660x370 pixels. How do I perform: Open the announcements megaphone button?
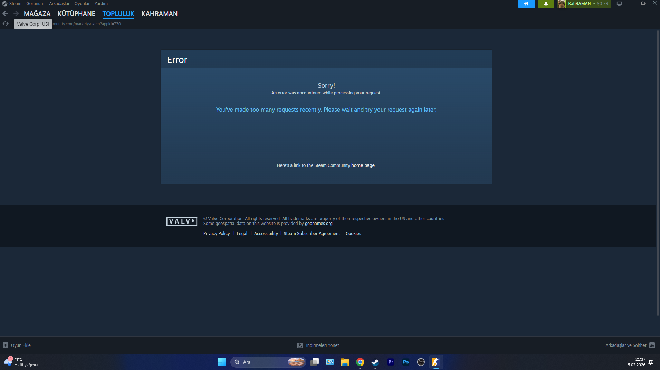click(526, 4)
